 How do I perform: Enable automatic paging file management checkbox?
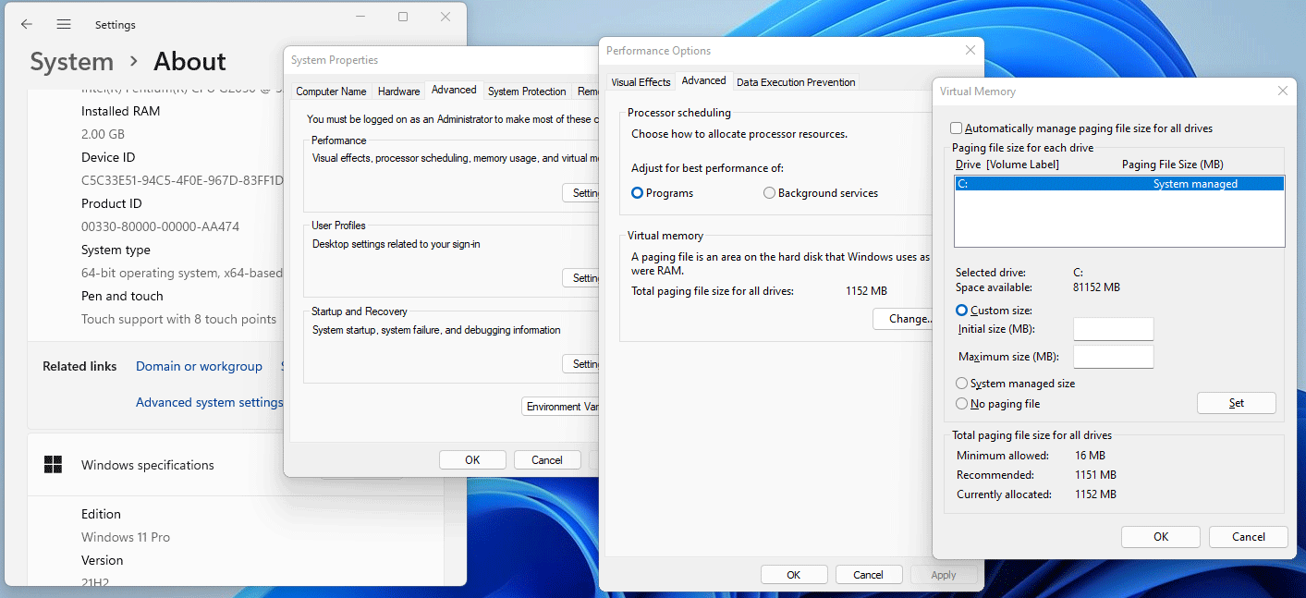pos(957,128)
